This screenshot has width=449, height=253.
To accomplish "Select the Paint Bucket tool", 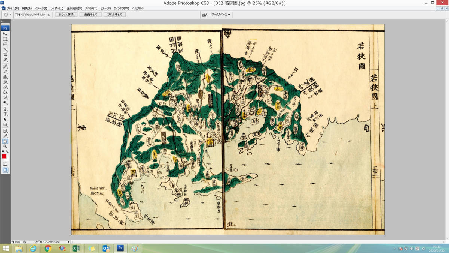I will pos(5,93).
